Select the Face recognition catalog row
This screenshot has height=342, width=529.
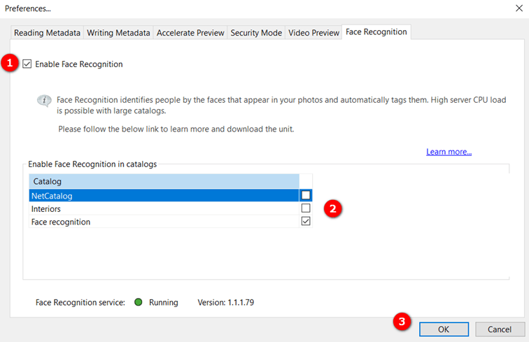coord(164,222)
